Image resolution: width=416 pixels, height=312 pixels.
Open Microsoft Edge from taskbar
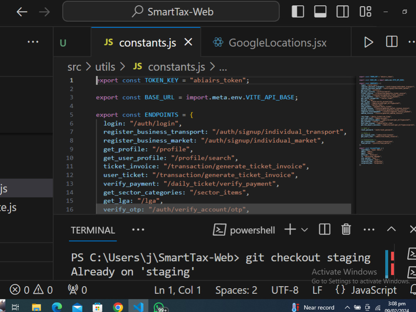57,307
